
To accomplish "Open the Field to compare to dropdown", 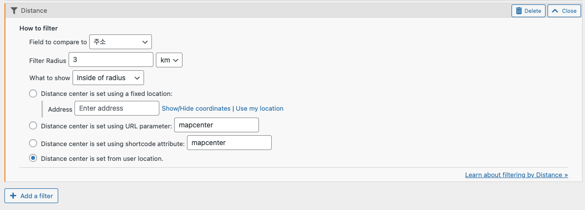I will [120, 42].
